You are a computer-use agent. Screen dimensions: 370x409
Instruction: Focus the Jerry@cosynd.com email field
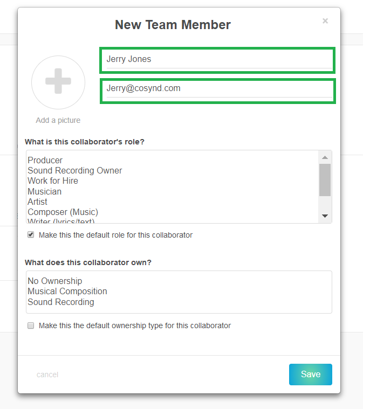click(217, 88)
